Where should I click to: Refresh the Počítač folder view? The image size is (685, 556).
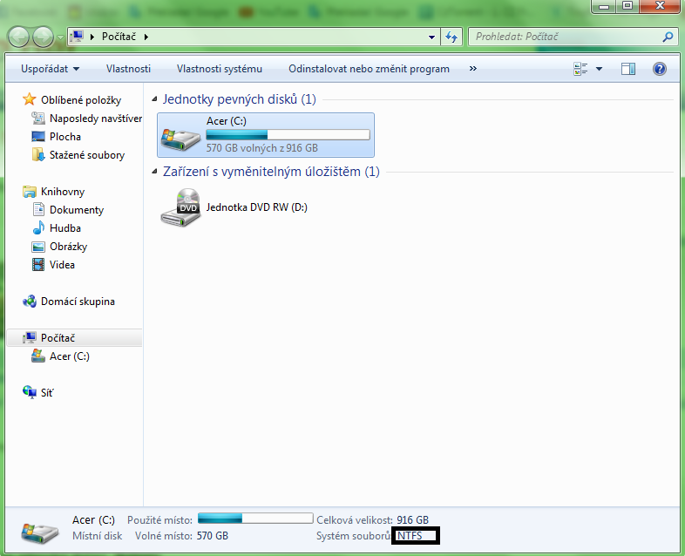(x=451, y=37)
